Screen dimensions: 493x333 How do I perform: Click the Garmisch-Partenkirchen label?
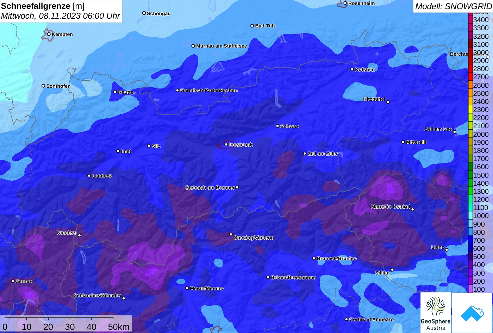(x=209, y=90)
